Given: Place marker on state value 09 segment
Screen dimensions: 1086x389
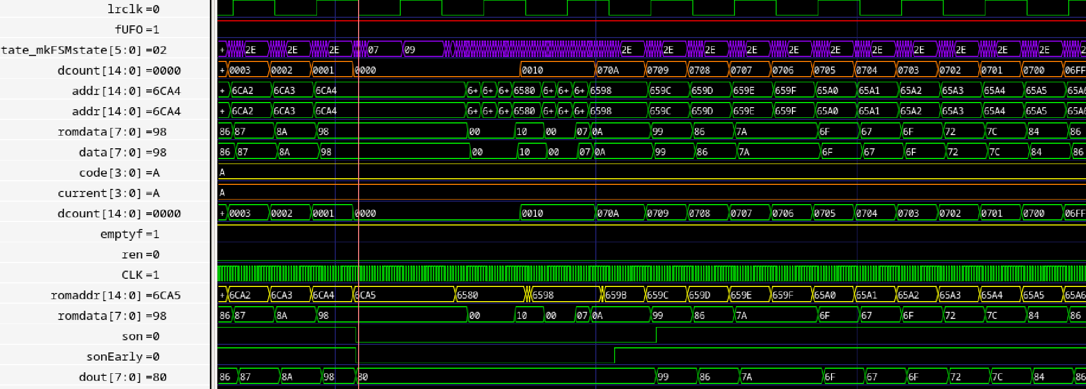Looking at the screenshot, I should tap(423, 50).
